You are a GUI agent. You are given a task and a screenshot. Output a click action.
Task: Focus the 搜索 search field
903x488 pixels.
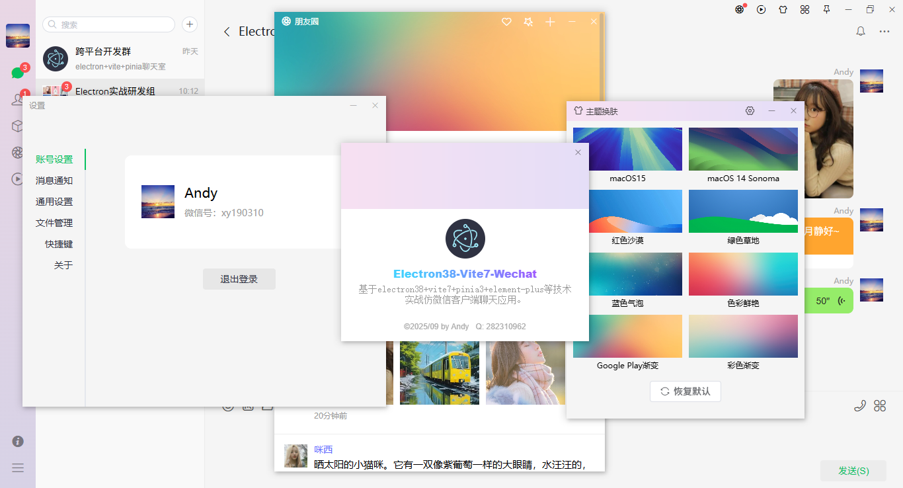[x=108, y=24]
